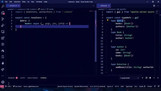
Task: Click the feedback icon in status bar
Action: 155,86
